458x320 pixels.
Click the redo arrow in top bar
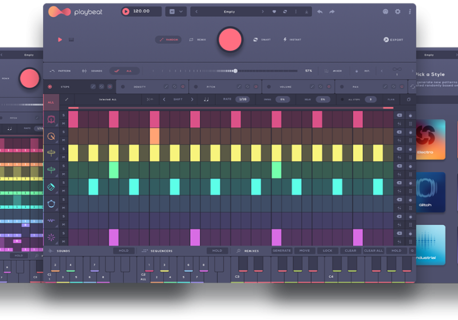coord(331,11)
